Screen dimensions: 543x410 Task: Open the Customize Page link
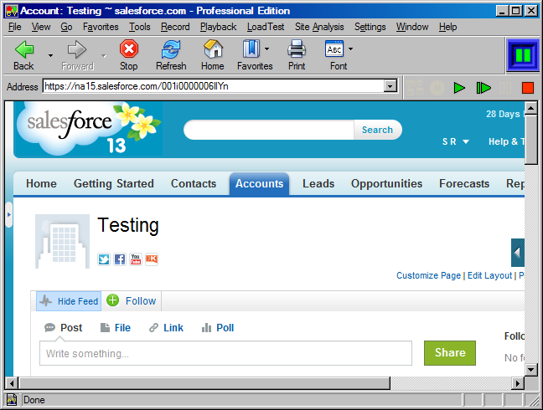coord(428,275)
